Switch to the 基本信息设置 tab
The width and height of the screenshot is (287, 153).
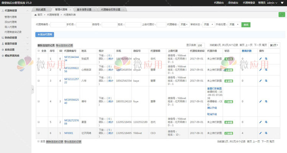point(84,10)
